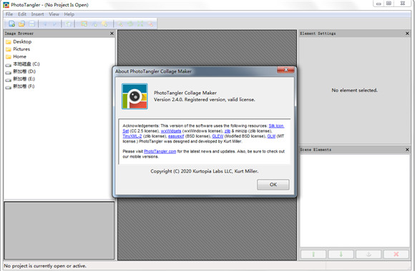Close the Scene Elements panel
The width and height of the screenshot is (415, 271).
pos(407,150)
